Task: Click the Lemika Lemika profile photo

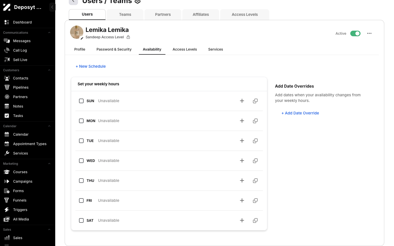Action: point(77,32)
